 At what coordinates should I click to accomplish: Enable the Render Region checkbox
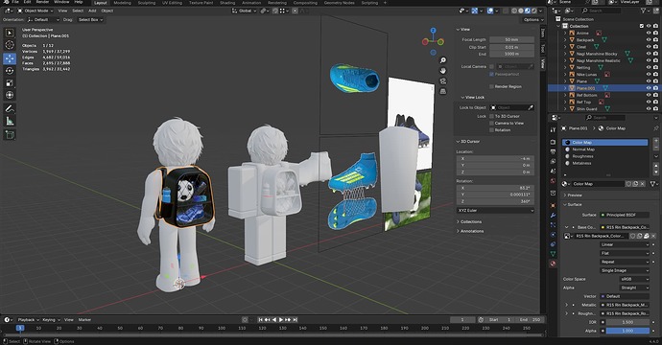(x=491, y=86)
